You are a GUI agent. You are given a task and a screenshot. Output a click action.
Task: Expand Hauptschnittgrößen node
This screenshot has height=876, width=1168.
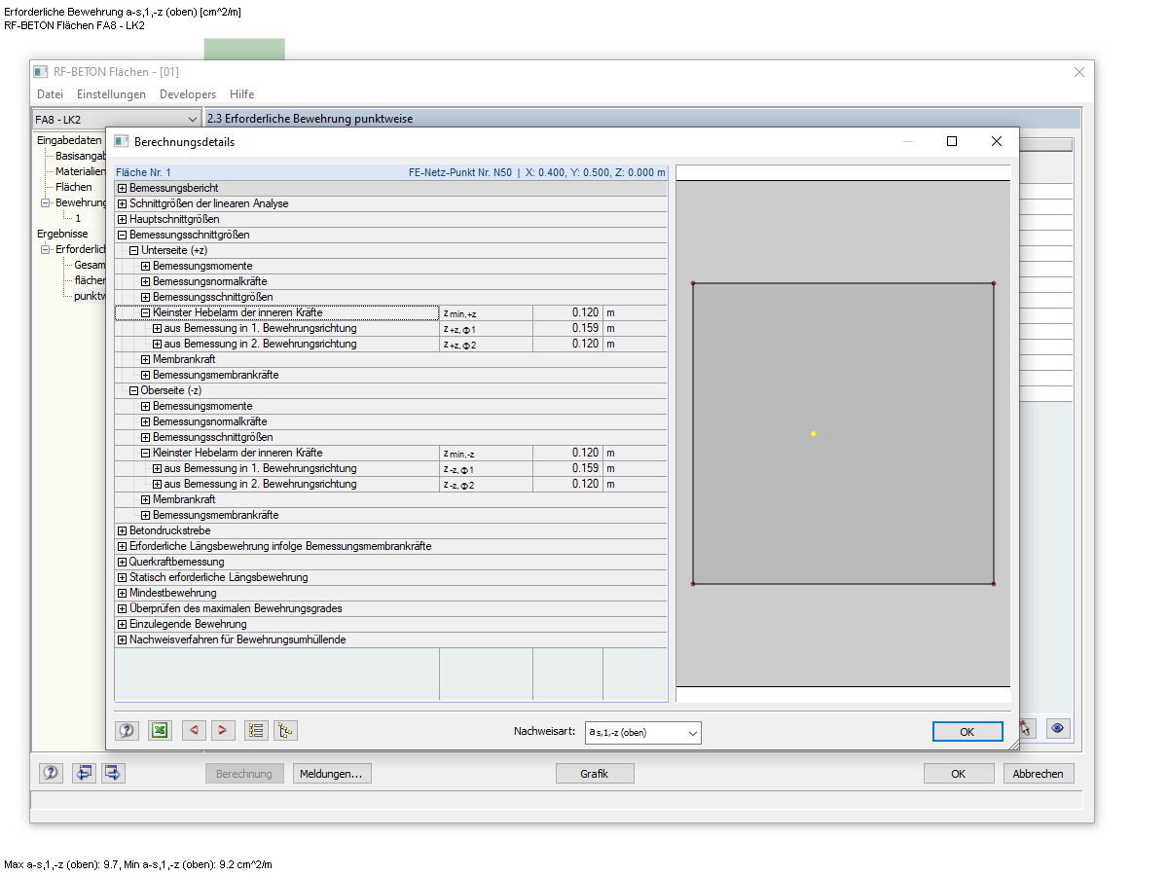click(122, 219)
